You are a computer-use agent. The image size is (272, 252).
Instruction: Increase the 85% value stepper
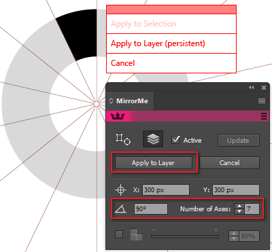click(x=234, y=234)
